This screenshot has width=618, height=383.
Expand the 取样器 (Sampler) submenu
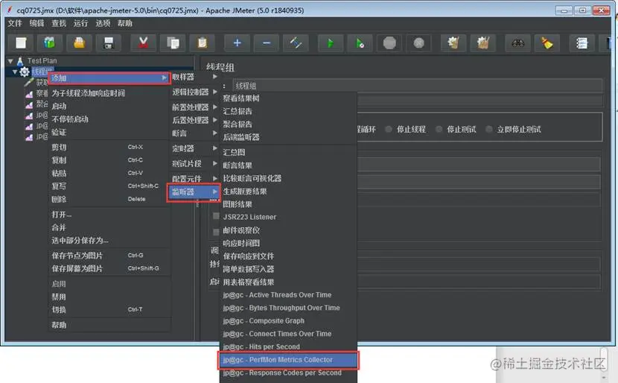[195, 77]
